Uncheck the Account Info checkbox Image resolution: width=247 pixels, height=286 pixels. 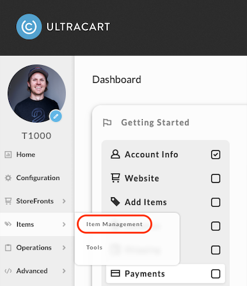tap(216, 154)
